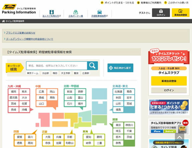
Task: Select 神奈川 prefecture
Action: [x=129, y=125]
